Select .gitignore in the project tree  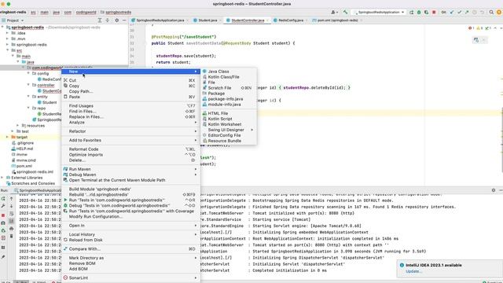(25, 143)
